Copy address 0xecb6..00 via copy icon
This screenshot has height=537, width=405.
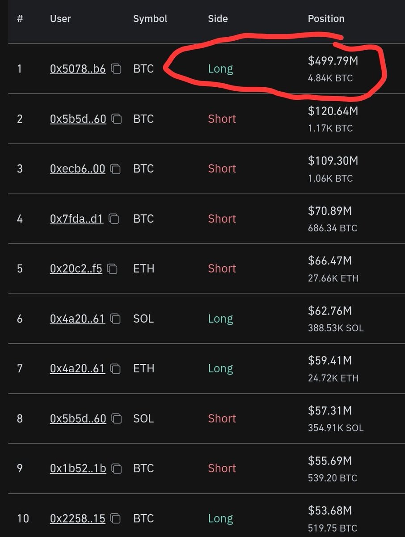click(x=116, y=169)
